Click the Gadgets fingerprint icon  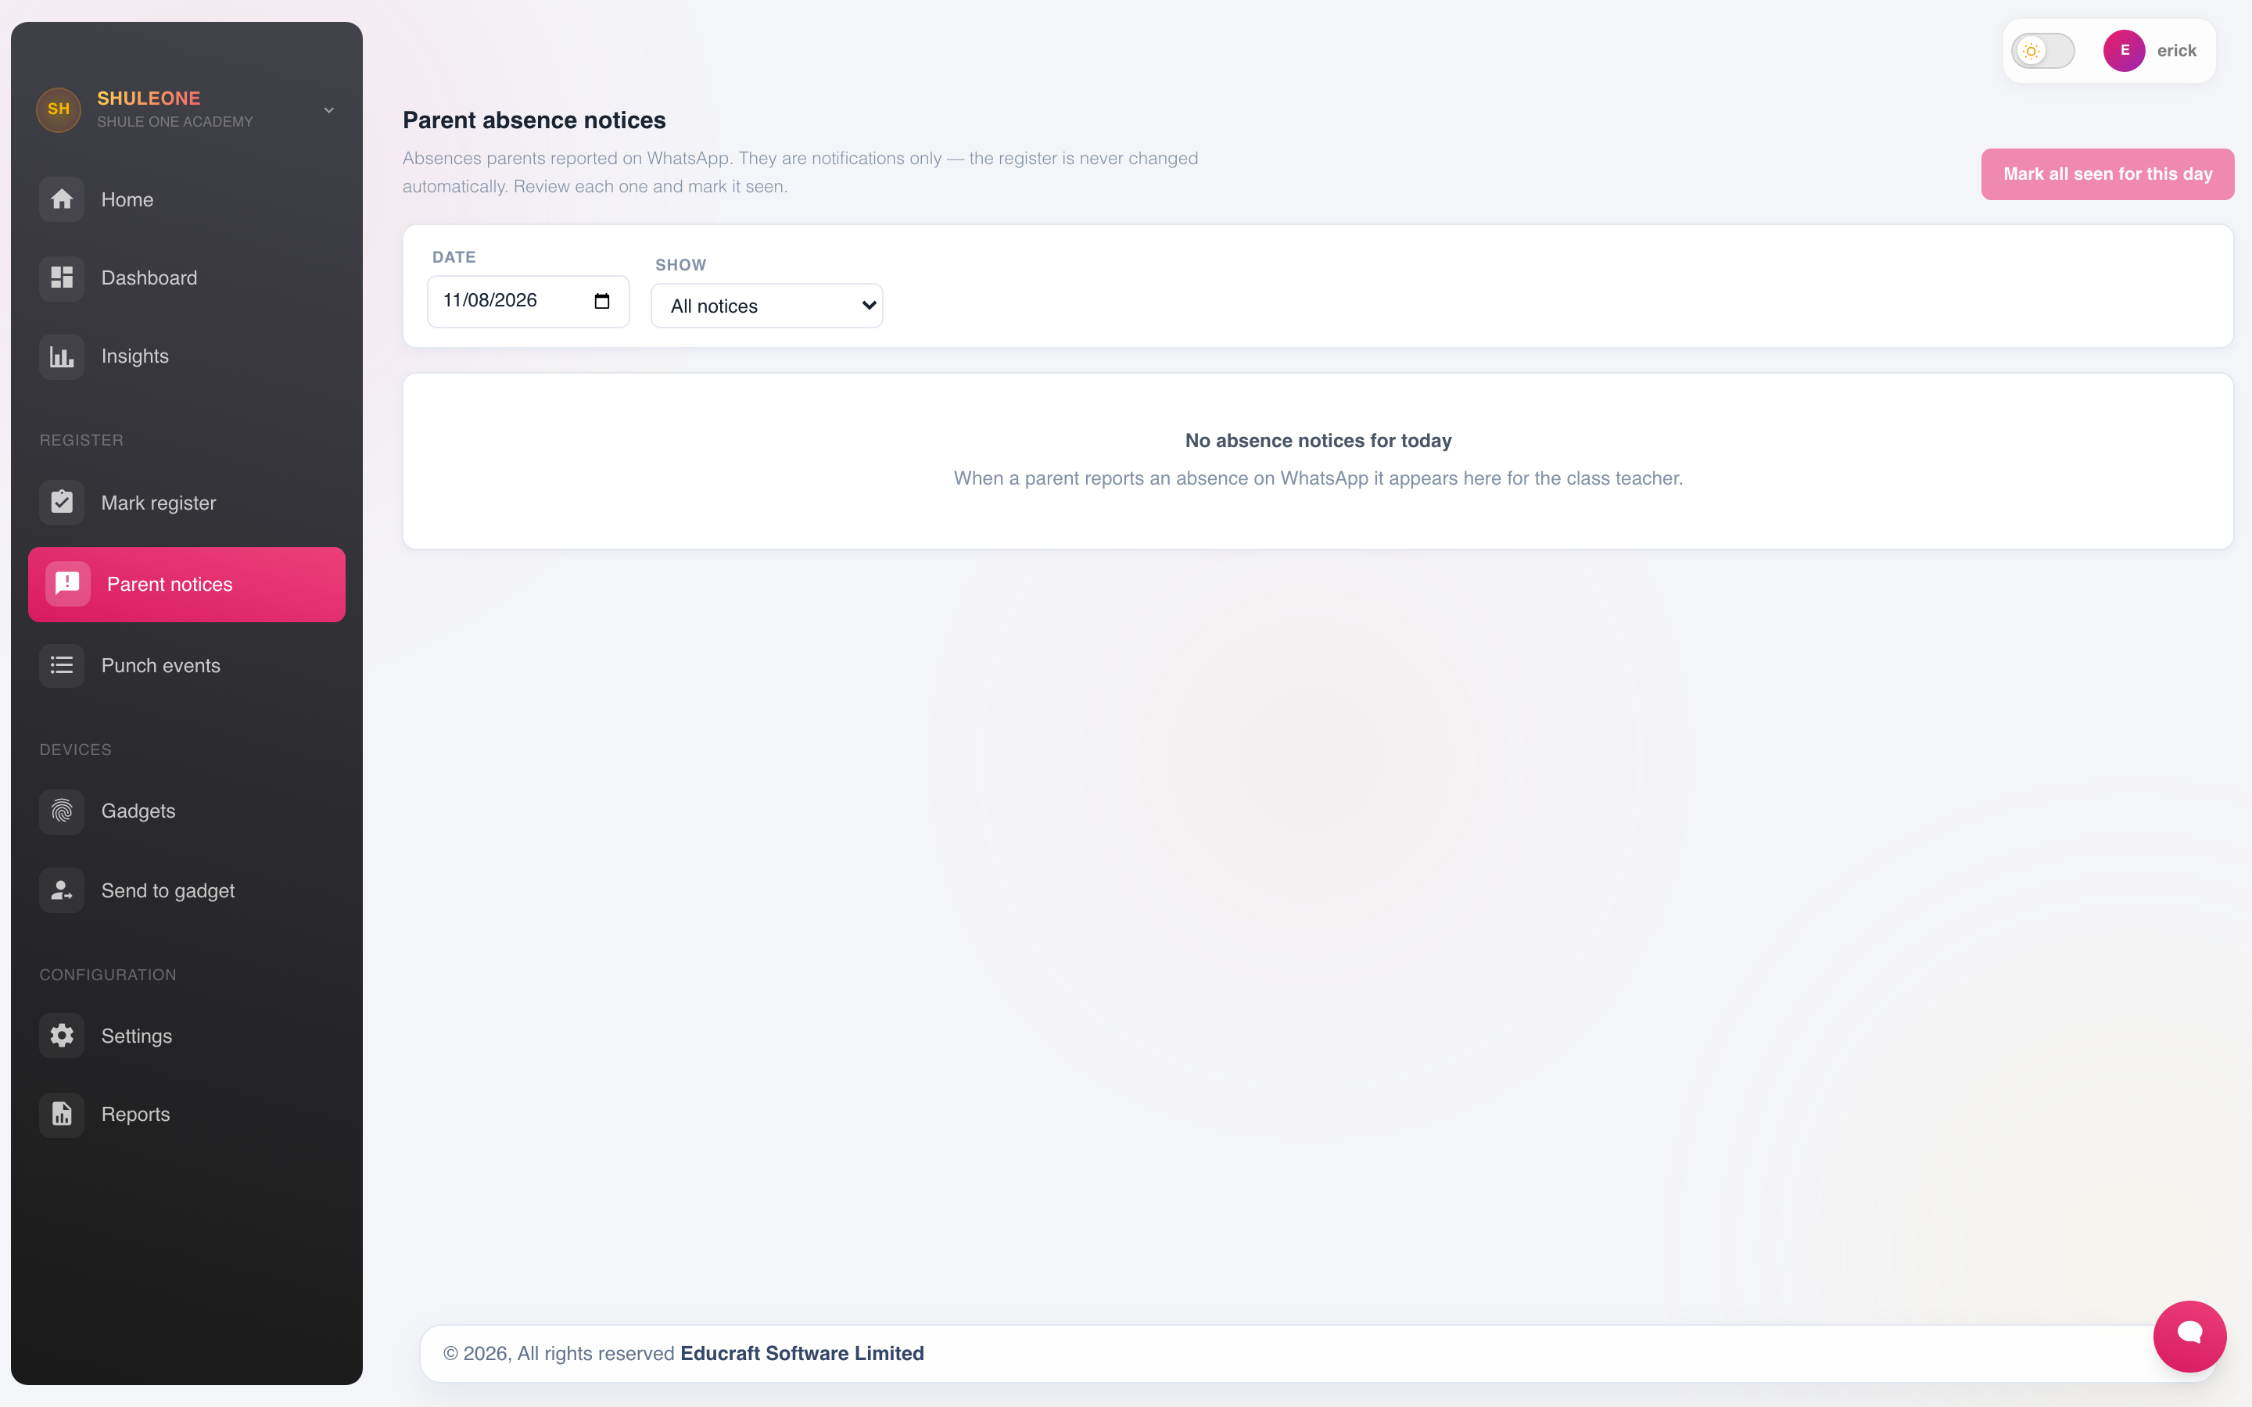click(62, 811)
